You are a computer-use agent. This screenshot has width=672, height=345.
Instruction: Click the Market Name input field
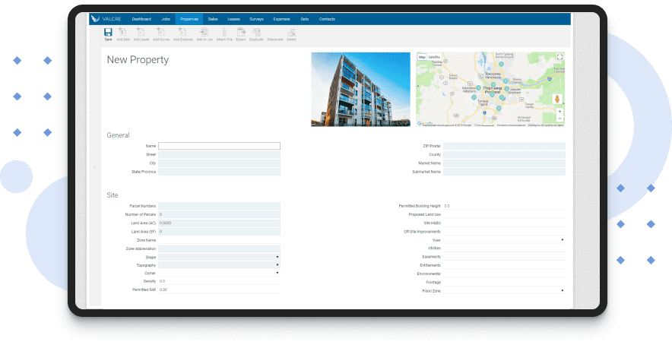pyautogui.click(x=504, y=163)
